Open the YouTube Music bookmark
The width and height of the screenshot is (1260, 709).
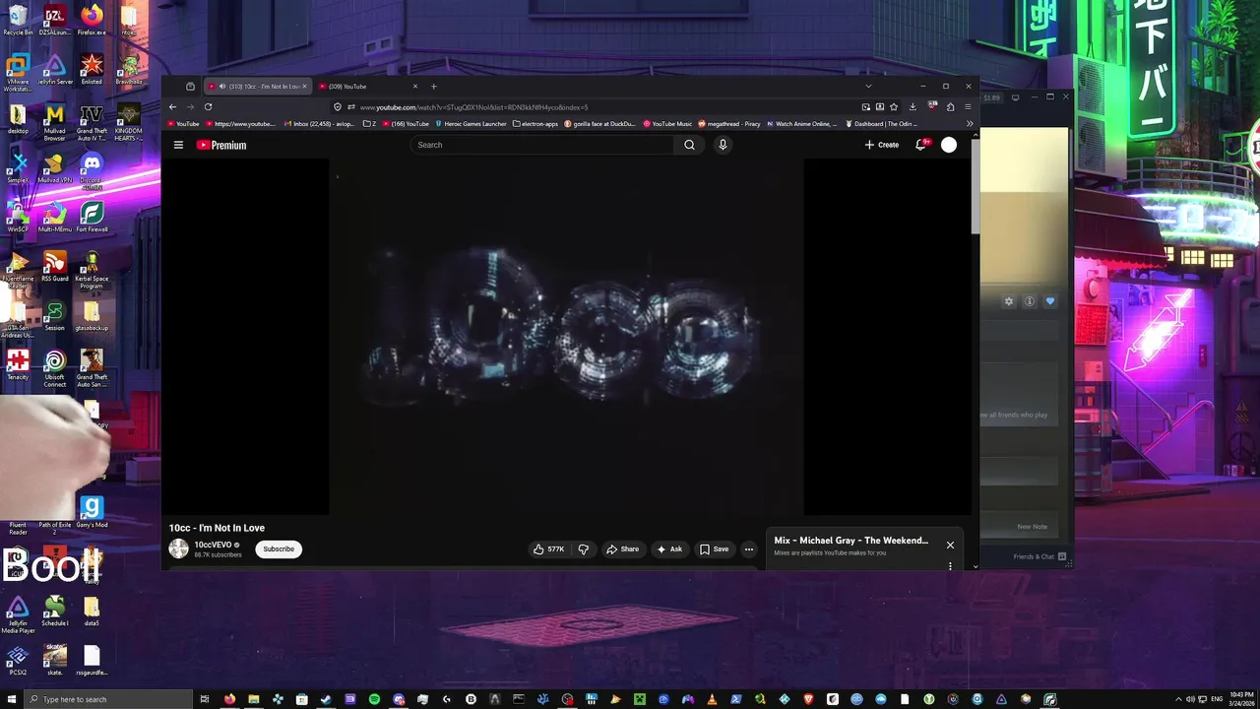pos(667,124)
